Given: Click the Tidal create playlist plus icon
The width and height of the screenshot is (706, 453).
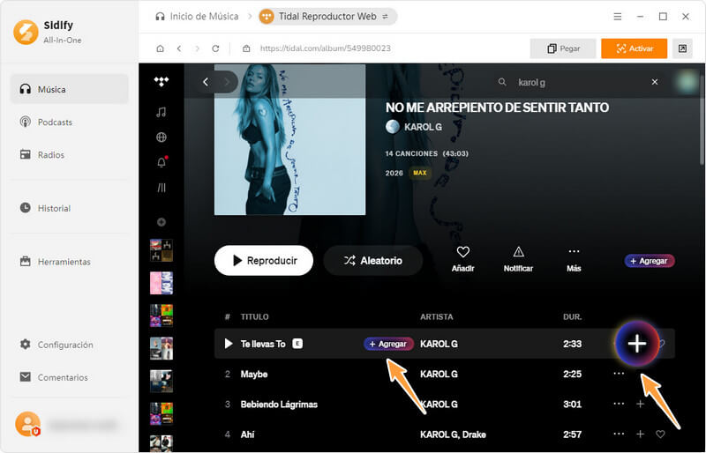Looking at the screenshot, I should (x=161, y=222).
